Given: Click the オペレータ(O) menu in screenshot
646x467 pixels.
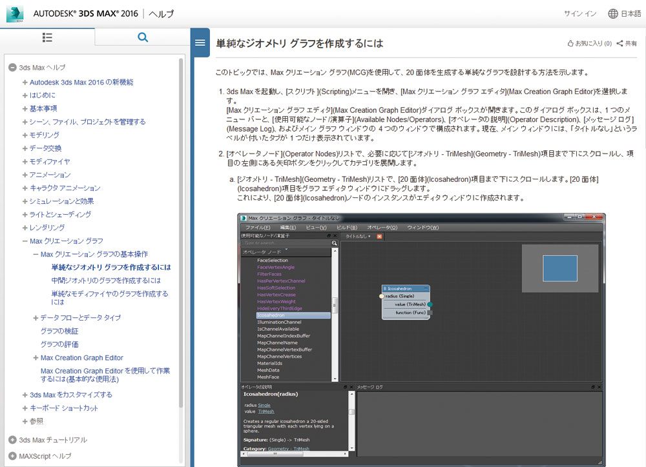Looking at the screenshot, I should [x=382, y=228].
